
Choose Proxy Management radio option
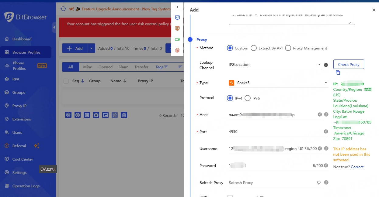point(288,48)
